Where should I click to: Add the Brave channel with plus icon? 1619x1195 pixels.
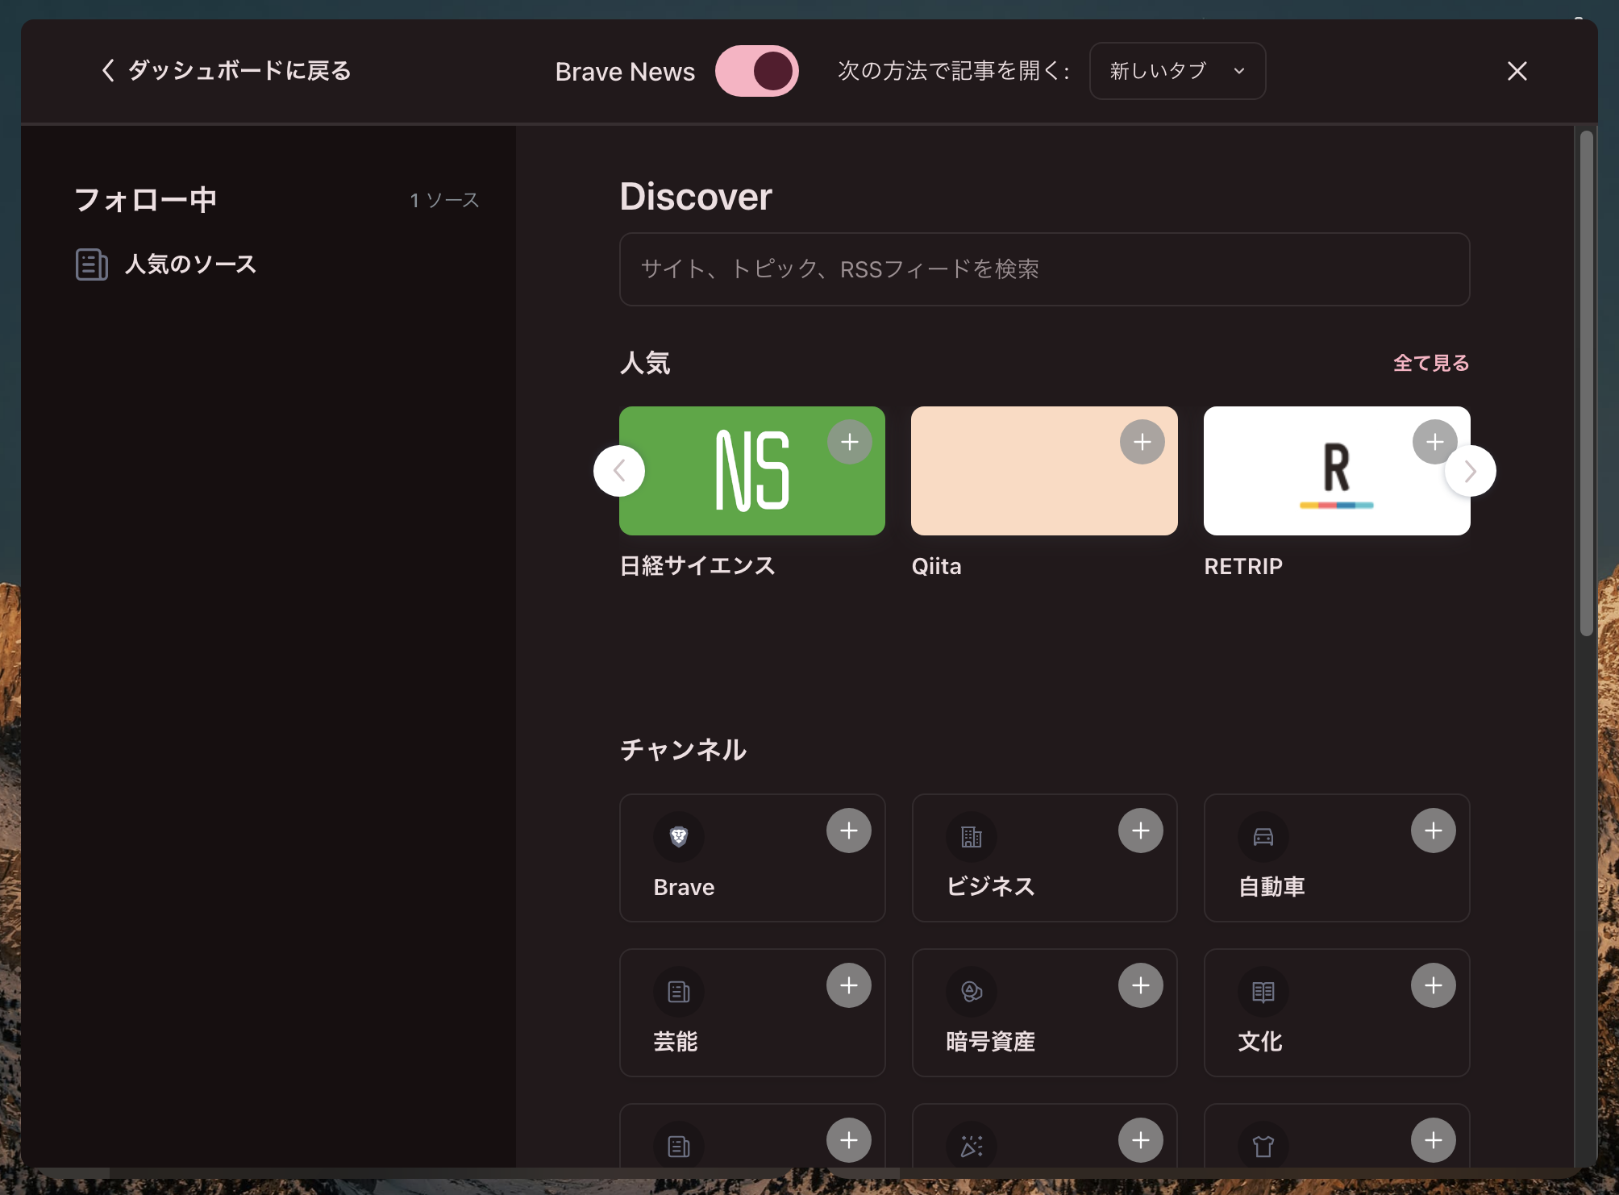(849, 831)
